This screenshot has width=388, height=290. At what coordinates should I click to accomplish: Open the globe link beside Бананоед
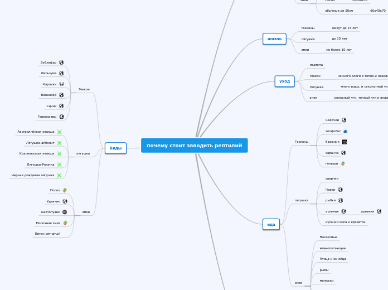tap(61, 95)
